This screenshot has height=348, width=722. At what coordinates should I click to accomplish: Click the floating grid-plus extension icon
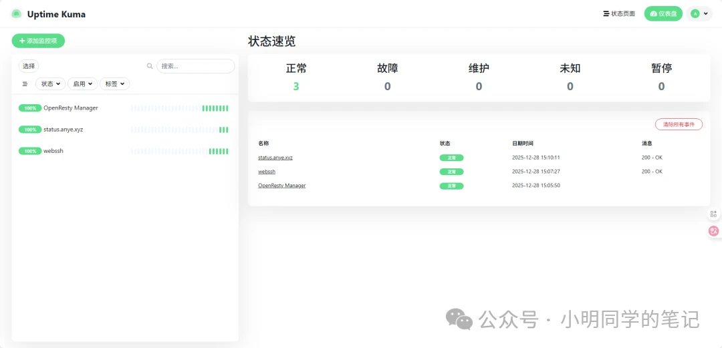714,214
